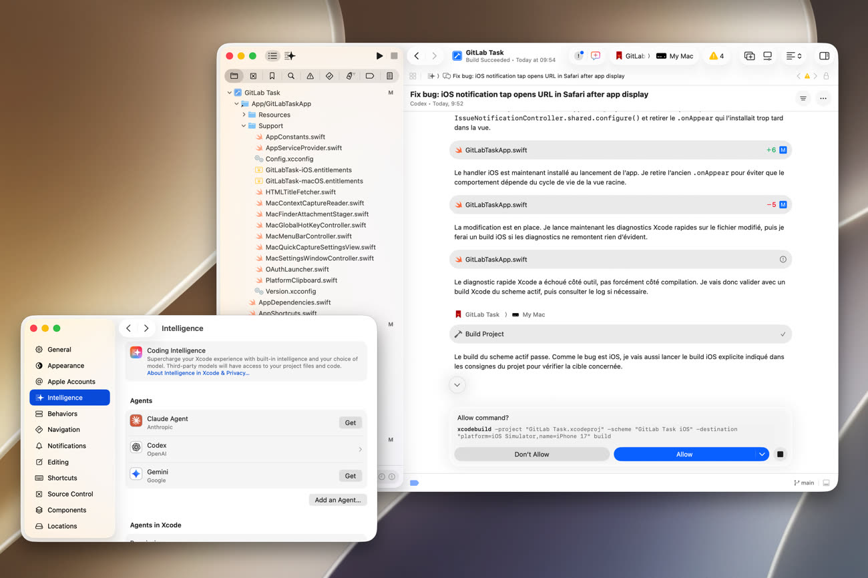Go back in Xcode editor history
Screen dimensions: 868x578
[417, 56]
